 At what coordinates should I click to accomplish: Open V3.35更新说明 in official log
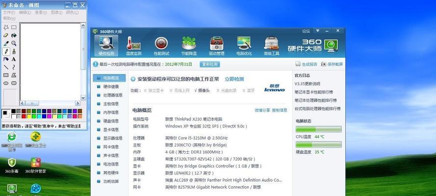pyautogui.click(x=307, y=84)
